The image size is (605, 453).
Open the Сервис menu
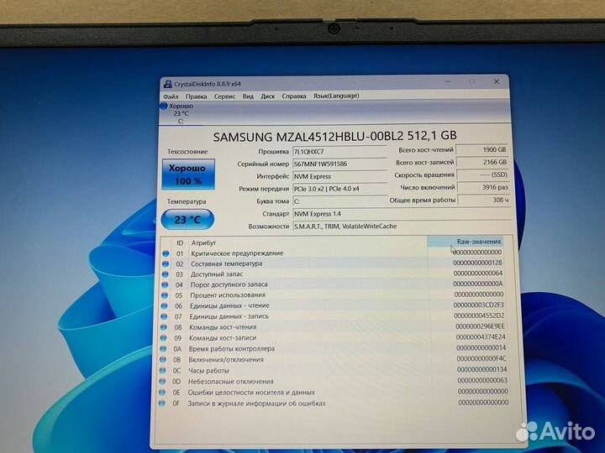pyautogui.click(x=224, y=96)
